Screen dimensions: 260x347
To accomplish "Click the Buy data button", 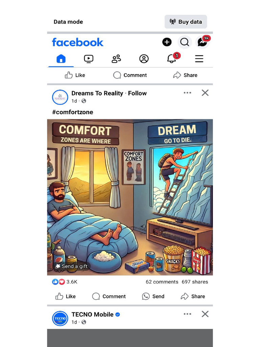I will coord(186,22).
